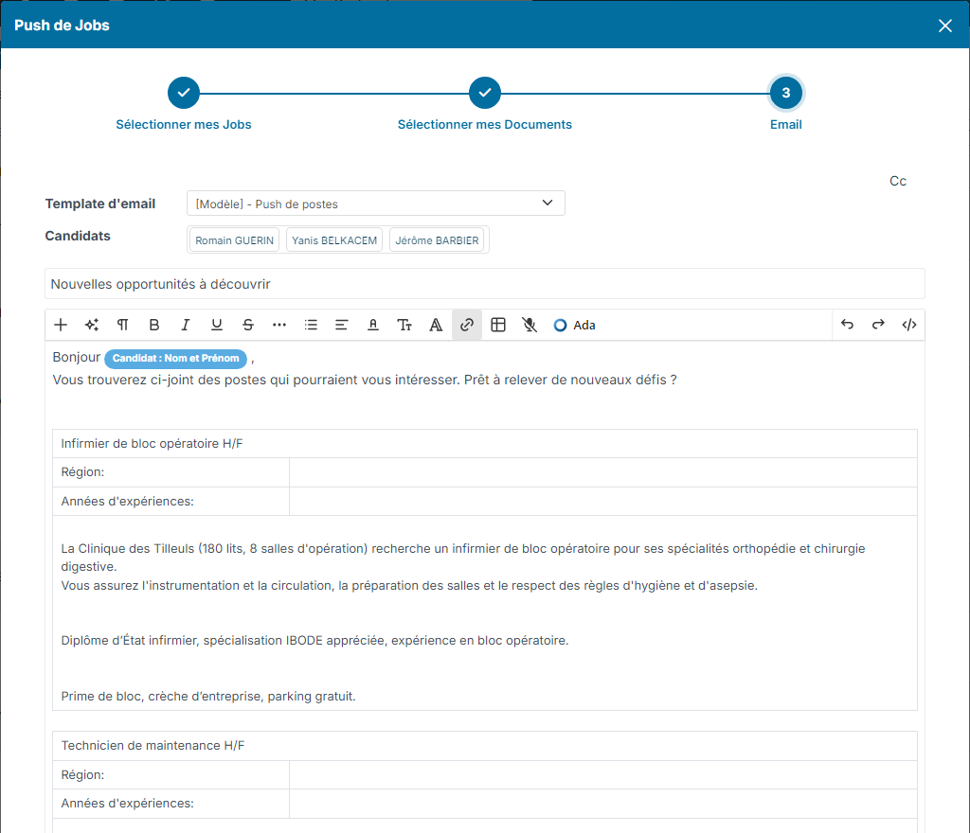This screenshot has height=833, width=970.
Task: Click the plus insert icon in editor toolbar
Action: click(x=61, y=325)
